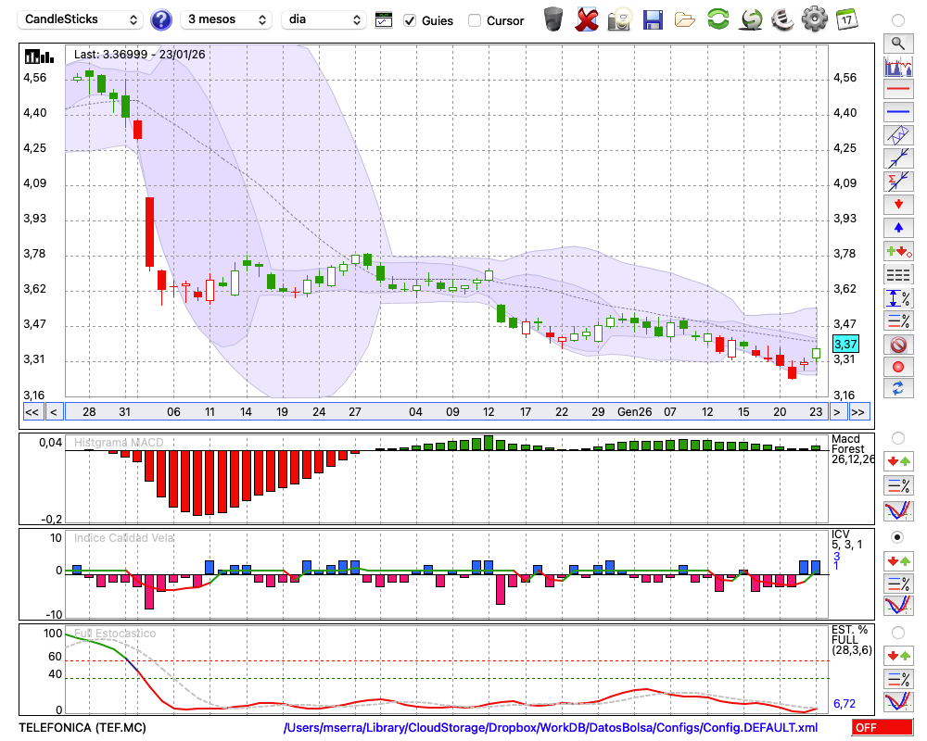Uncheck the Guies checkbox
927x741 pixels.
(410, 20)
